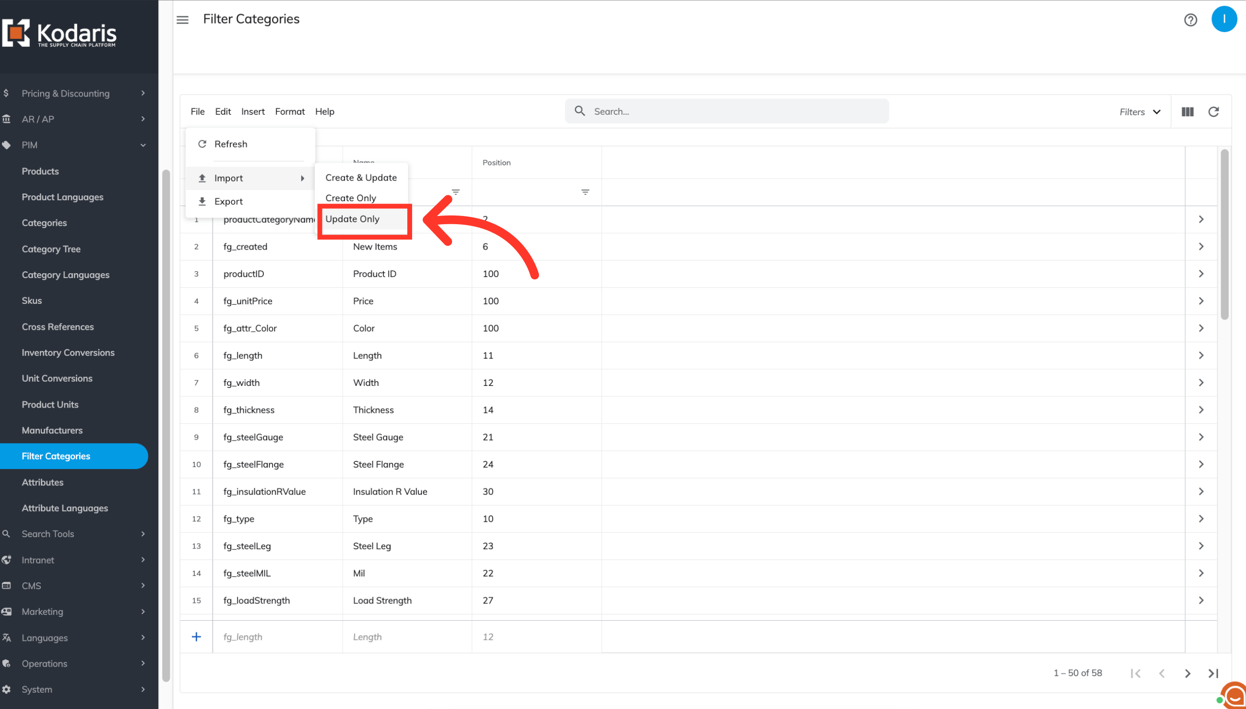Select Update Only import option
Viewport: 1246px width, 709px height.
(352, 219)
